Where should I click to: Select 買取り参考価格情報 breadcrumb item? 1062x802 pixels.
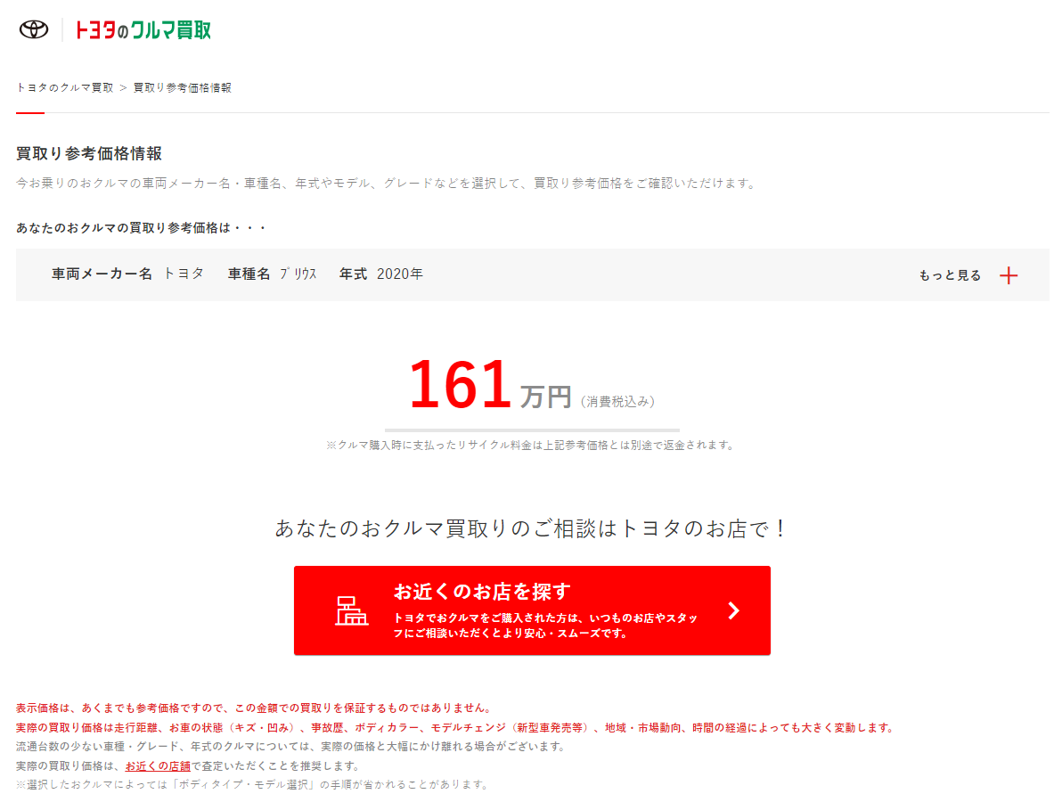pos(182,88)
